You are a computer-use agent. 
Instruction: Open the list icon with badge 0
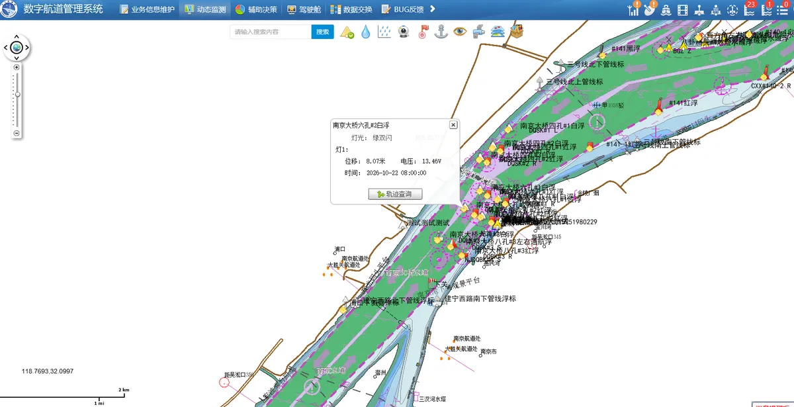pyautogui.click(x=783, y=9)
